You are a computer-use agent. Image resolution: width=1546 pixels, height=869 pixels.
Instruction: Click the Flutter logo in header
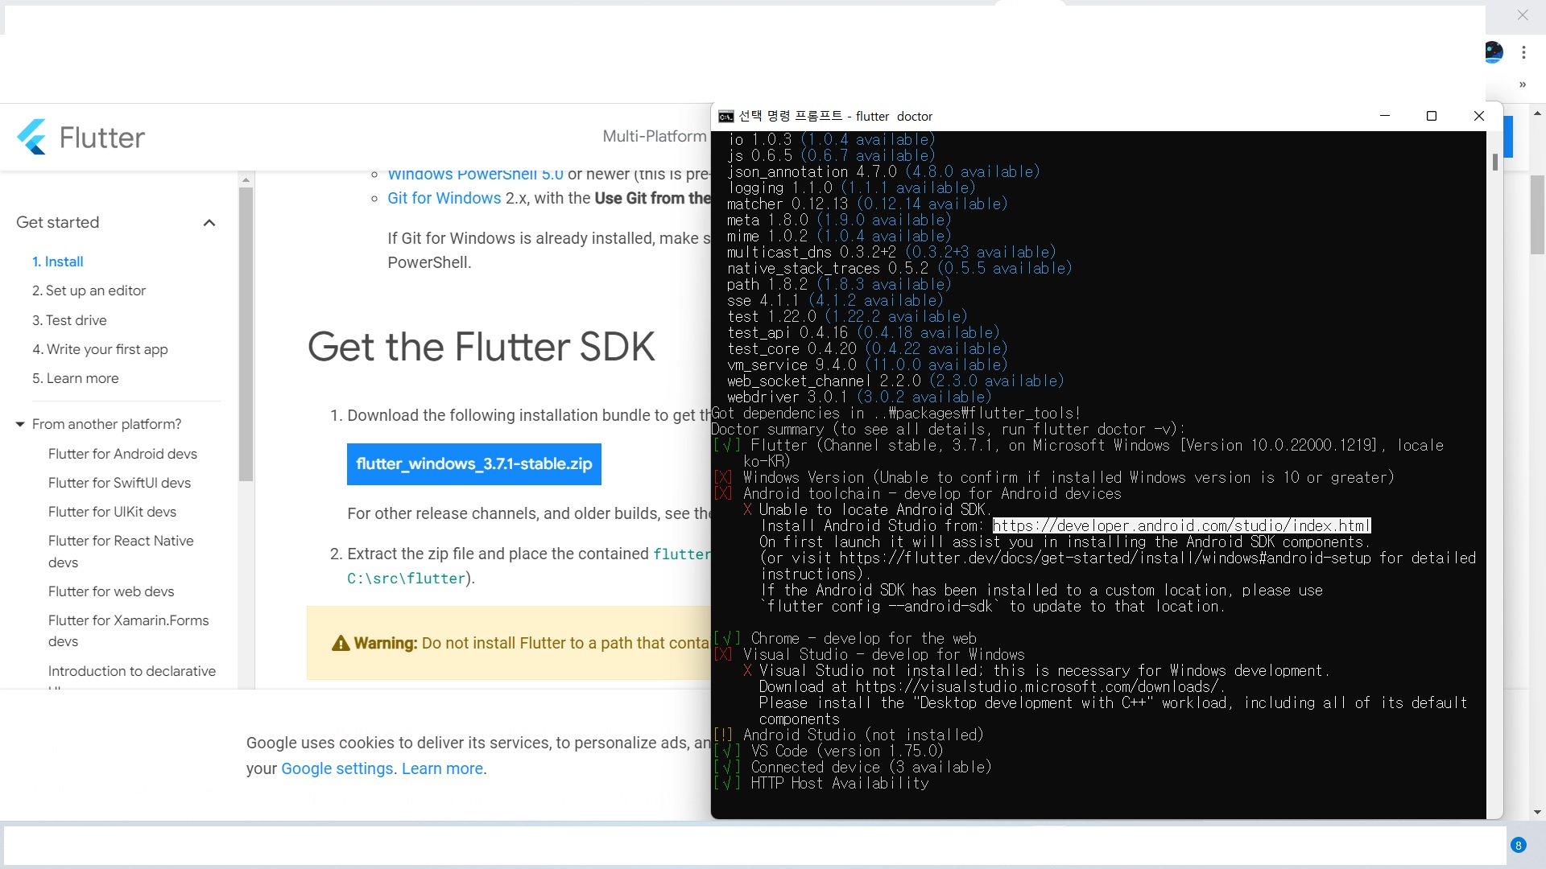[x=81, y=138]
